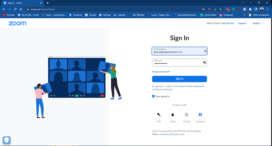Open the K extension icon
The height and width of the screenshot is (146, 272).
(x=239, y=9)
